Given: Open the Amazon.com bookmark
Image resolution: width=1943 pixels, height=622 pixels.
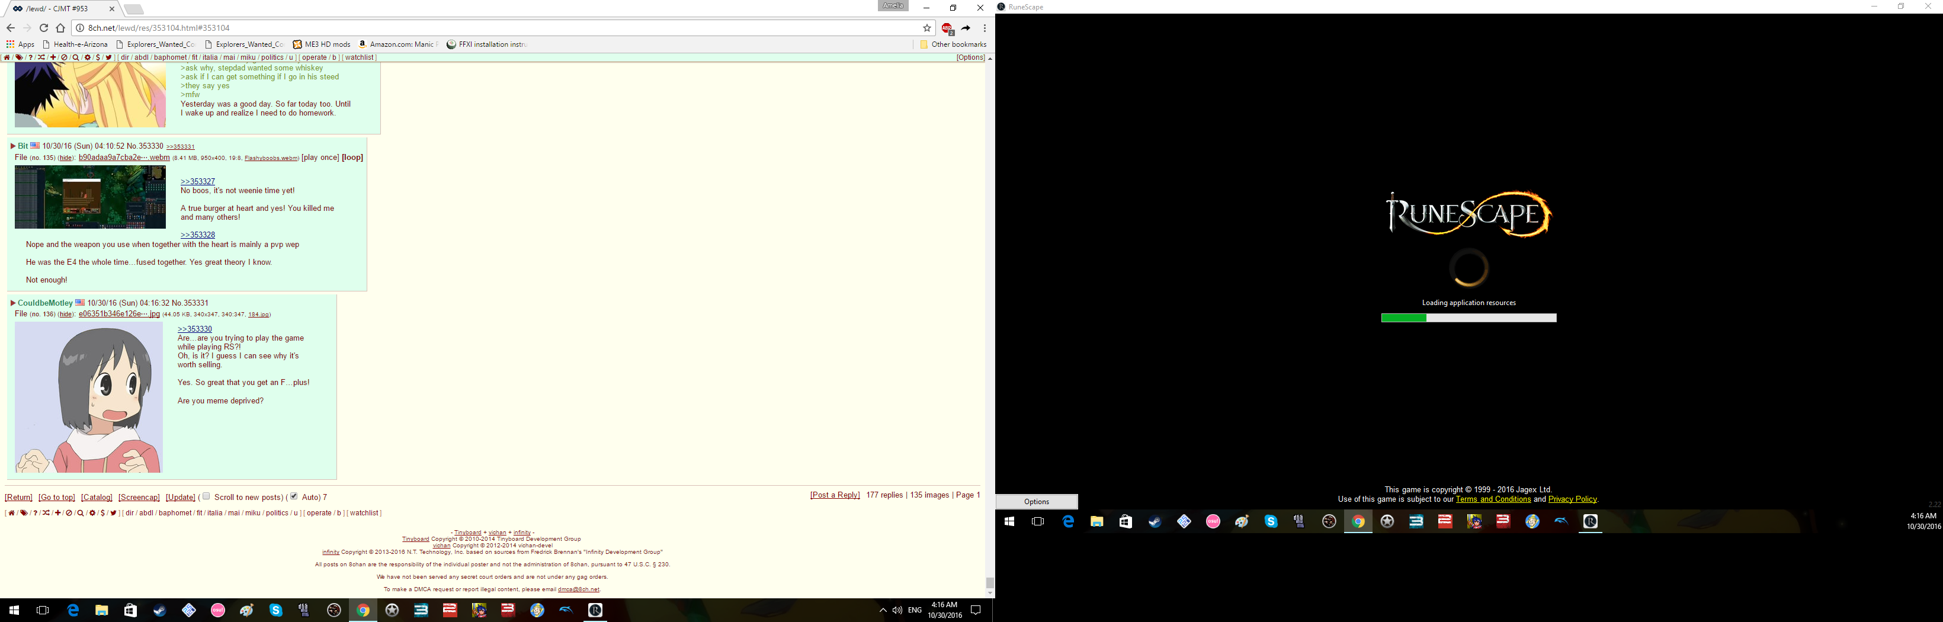Looking at the screenshot, I should pos(397,44).
